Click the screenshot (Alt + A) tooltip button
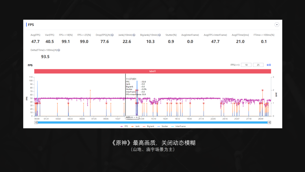This screenshot has width=305, height=172. 132,117
